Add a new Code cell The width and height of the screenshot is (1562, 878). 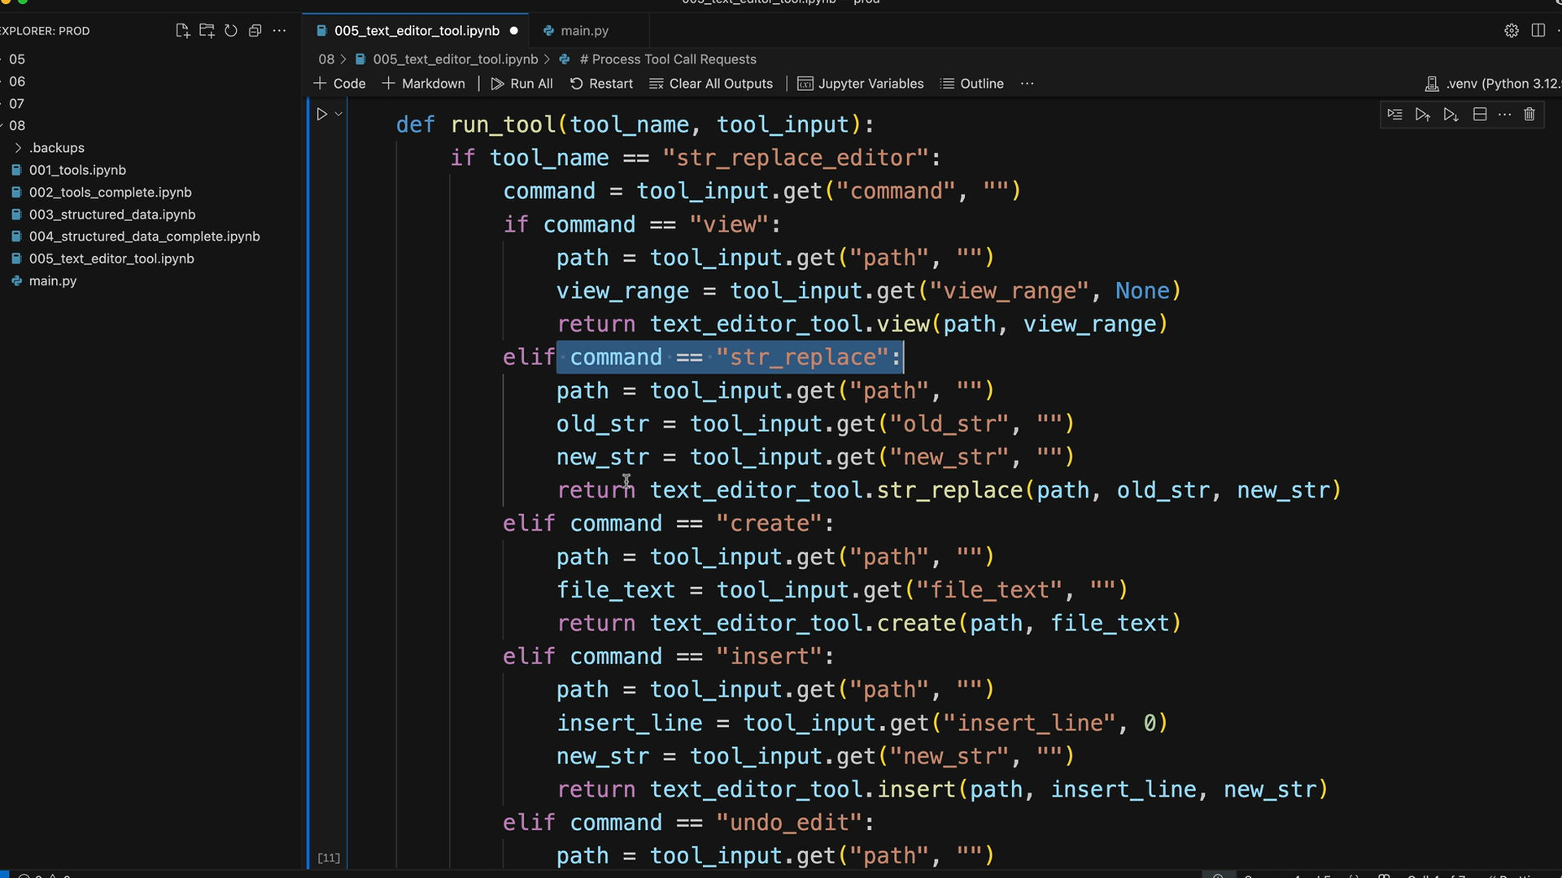(x=339, y=84)
